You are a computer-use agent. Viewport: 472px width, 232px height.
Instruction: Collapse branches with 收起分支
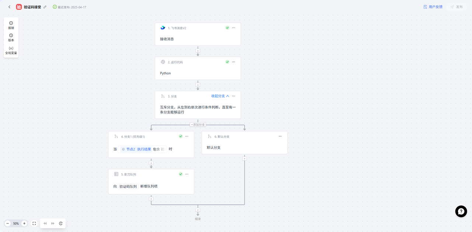(220, 96)
